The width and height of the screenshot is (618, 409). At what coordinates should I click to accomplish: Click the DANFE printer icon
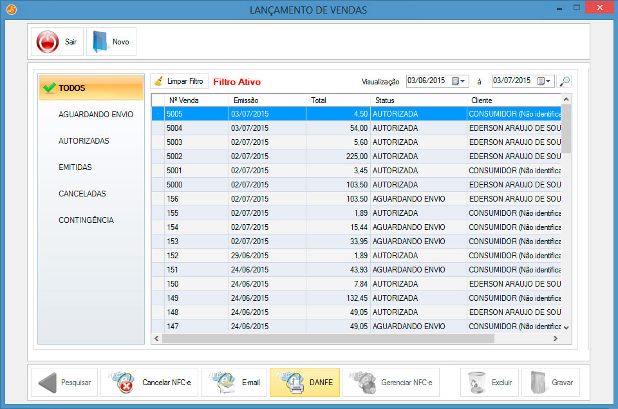tap(290, 383)
